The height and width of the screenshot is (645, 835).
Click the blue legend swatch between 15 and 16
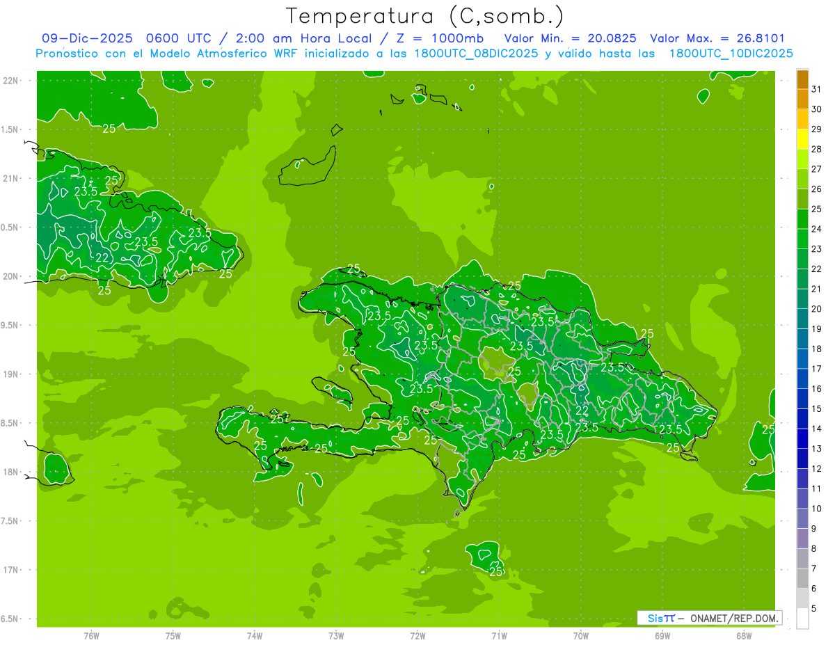pyautogui.click(x=802, y=399)
